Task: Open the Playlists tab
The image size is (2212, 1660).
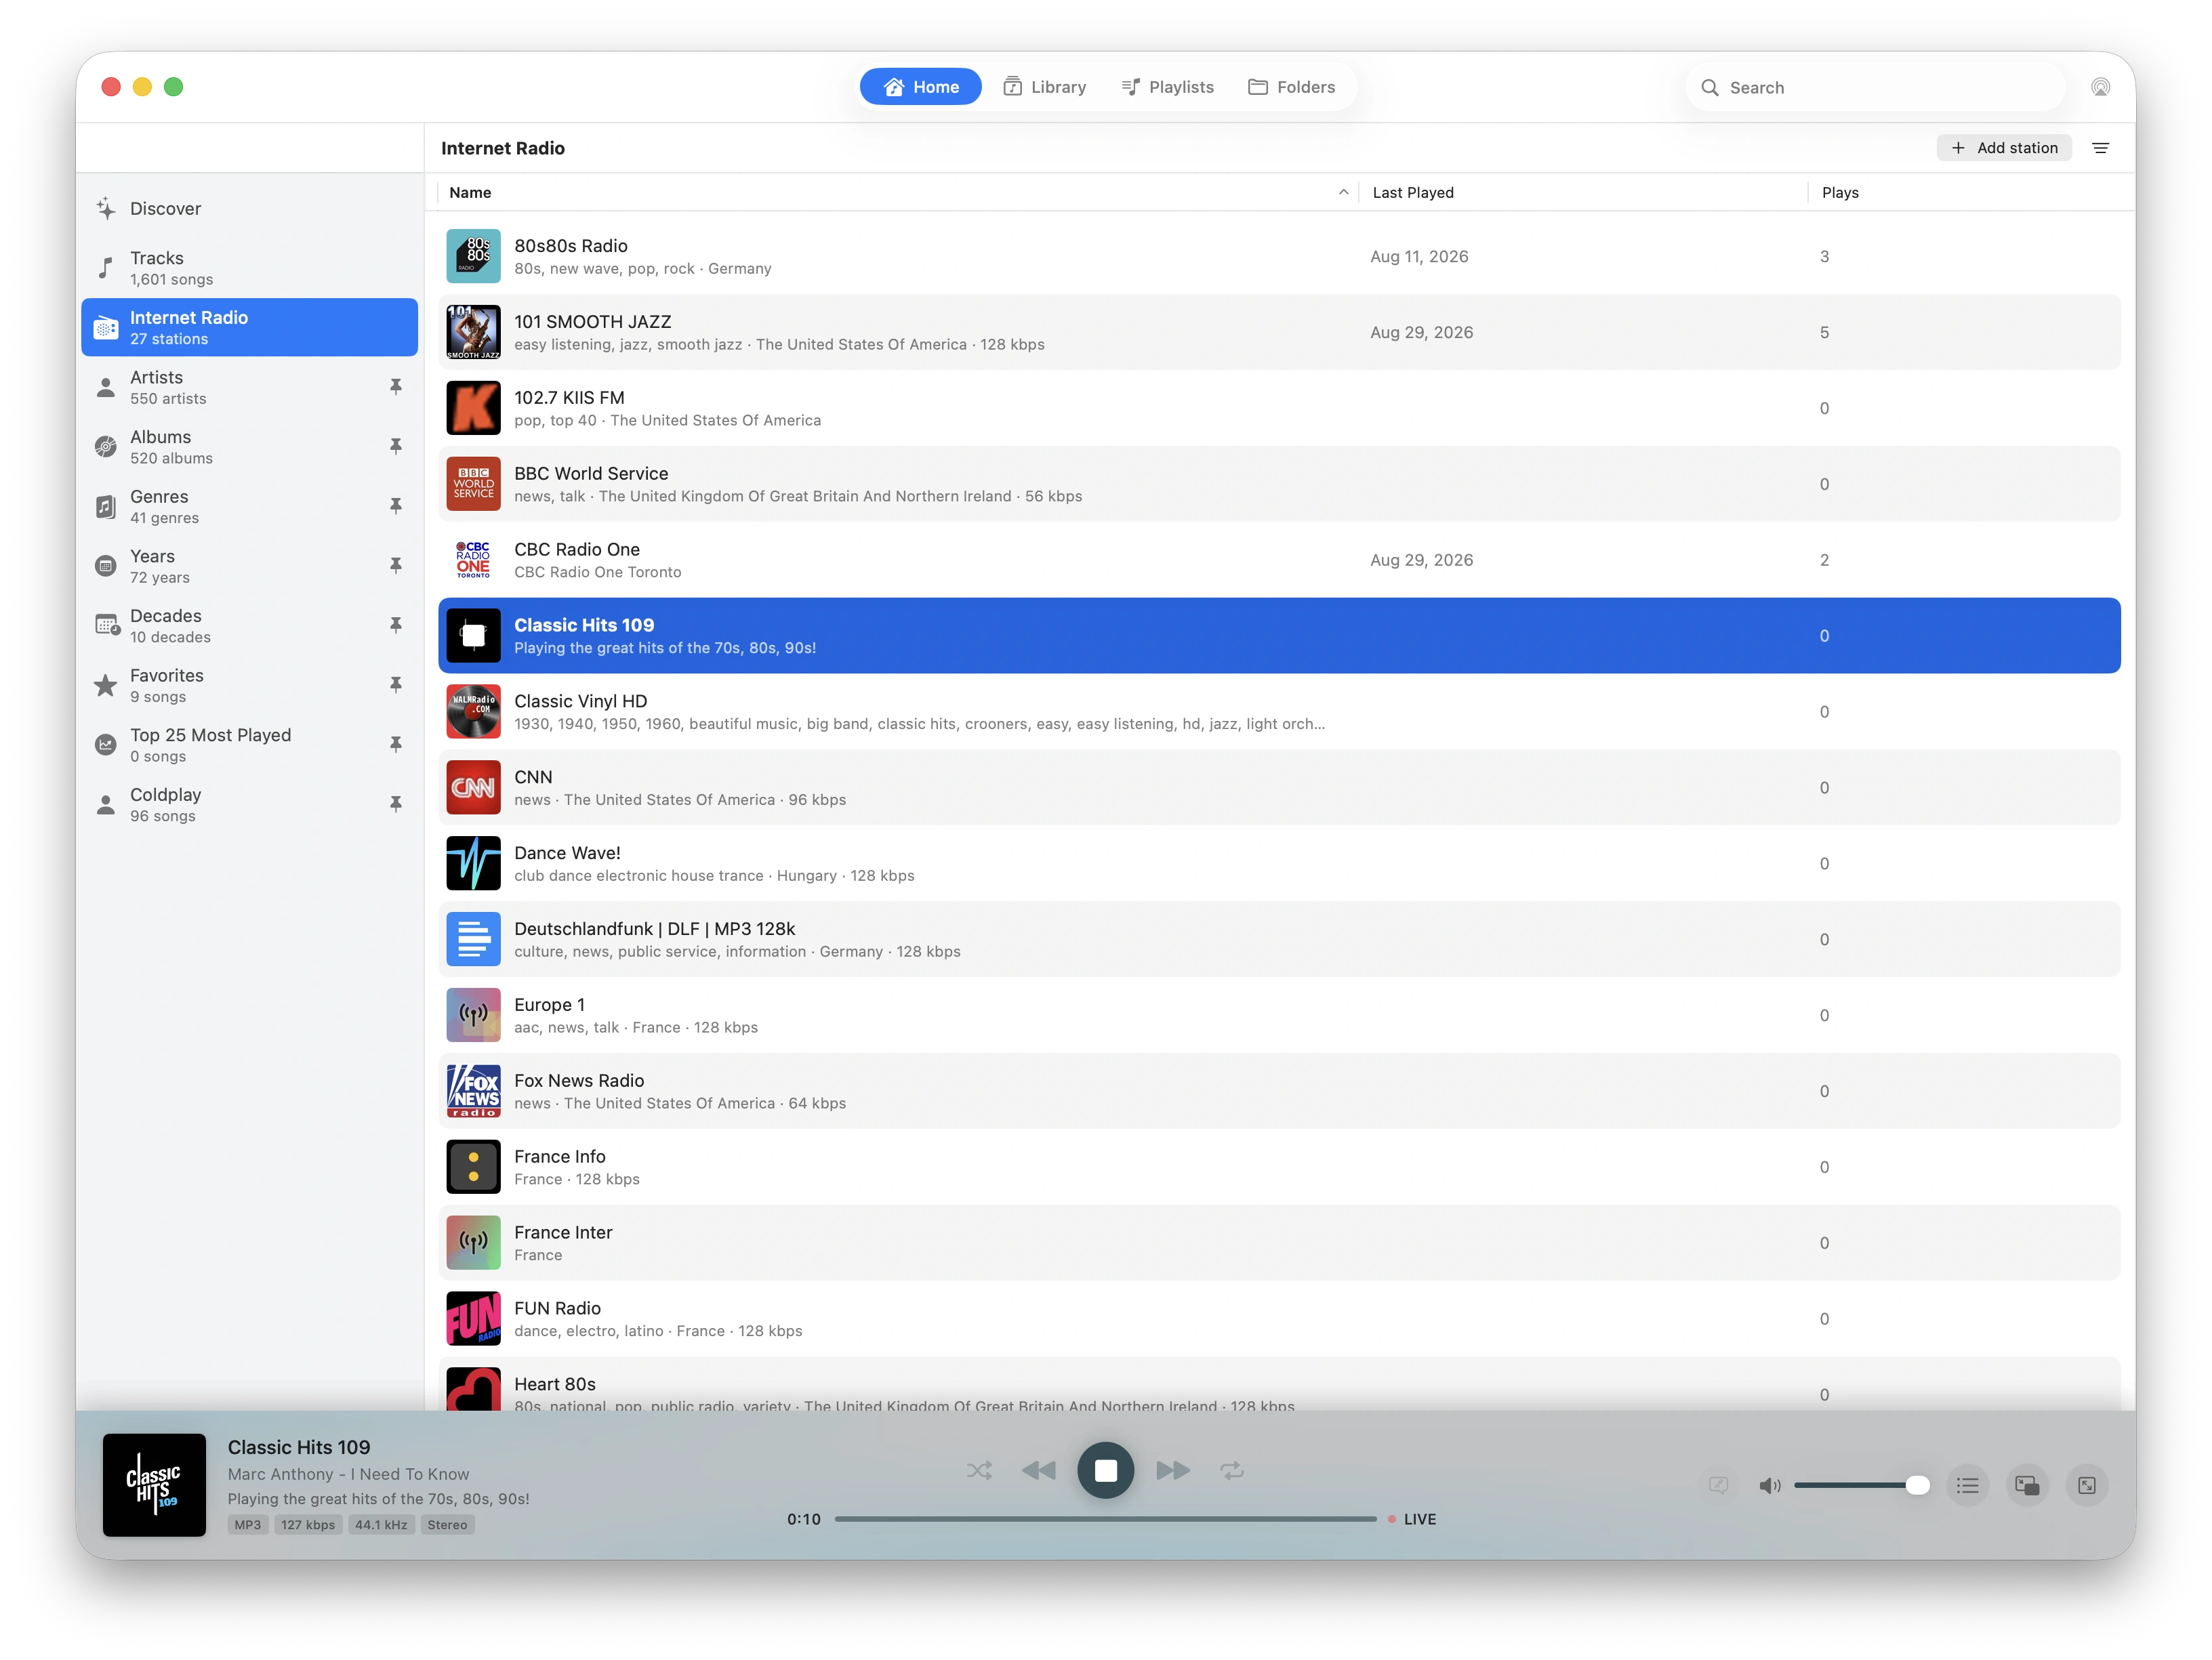Action: [1167, 87]
